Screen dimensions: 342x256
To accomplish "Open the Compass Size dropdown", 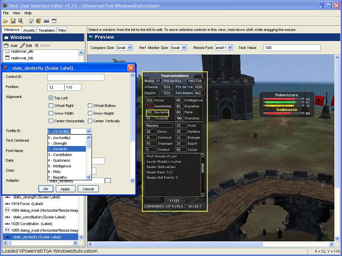I will 130,48.
